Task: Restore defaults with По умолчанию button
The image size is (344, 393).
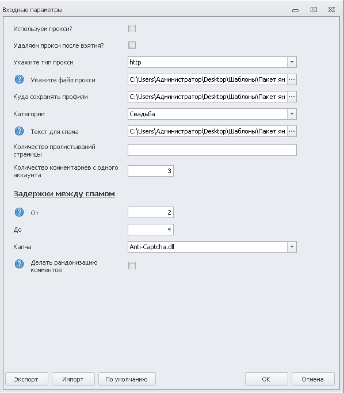Action: (127, 379)
